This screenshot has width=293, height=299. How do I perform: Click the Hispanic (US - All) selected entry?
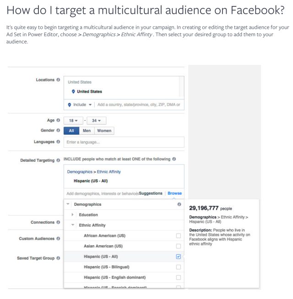pyautogui.click(x=91, y=181)
